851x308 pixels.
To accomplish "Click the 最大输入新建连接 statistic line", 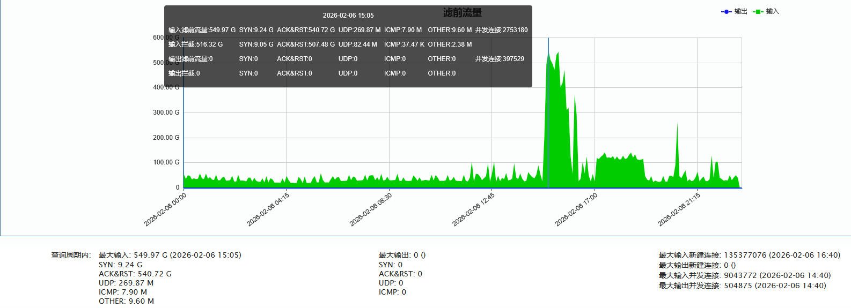I will pos(749,255).
